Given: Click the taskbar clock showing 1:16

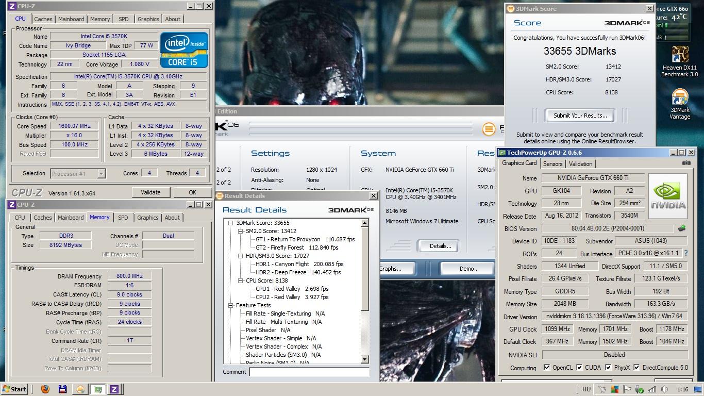Looking at the screenshot, I should click(x=683, y=390).
